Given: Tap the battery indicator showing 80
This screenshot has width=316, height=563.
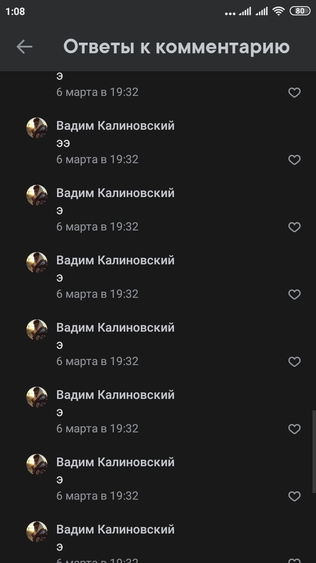Looking at the screenshot, I should coord(300,11).
